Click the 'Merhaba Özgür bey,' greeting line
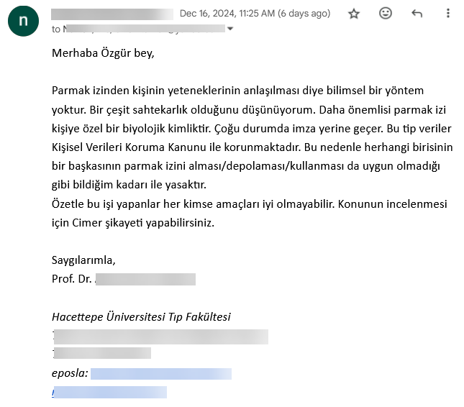464x407 pixels. [103, 53]
